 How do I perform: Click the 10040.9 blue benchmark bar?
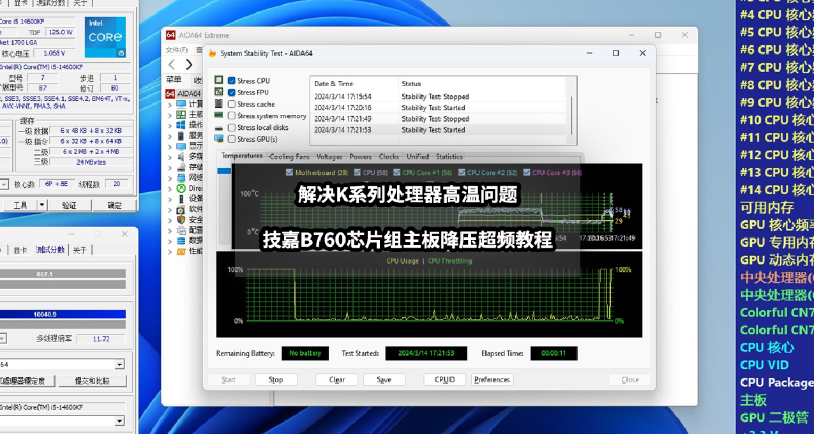[x=63, y=314]
